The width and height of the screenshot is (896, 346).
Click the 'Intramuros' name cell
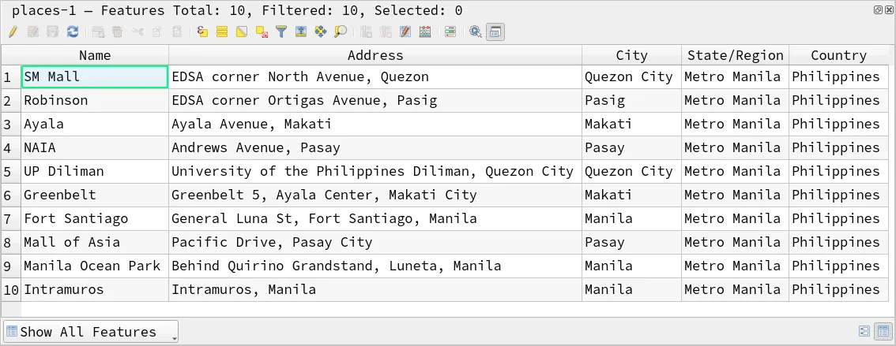(x=95, y=289)
